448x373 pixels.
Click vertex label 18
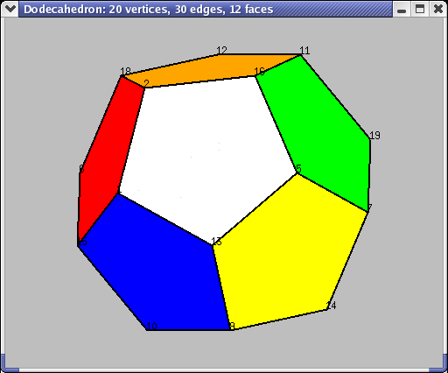126,71
